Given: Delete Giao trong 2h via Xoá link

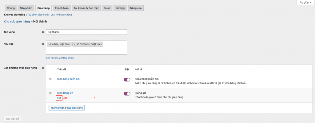Looking at the screenshot, I should coord(65,98).
